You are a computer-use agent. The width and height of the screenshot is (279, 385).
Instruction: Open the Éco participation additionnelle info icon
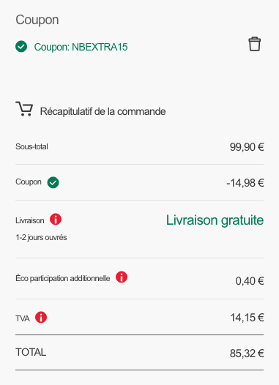point(122,277)
